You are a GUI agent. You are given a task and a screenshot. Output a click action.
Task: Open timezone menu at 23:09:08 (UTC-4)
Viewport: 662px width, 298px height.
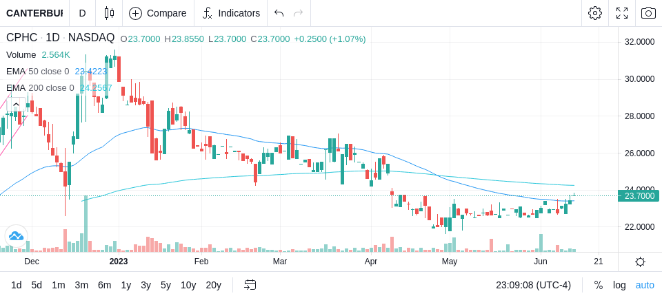[x=533, y=286]
